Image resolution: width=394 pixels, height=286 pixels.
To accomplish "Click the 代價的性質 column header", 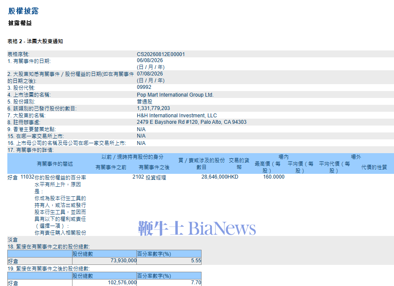I will click(x=374, y=167).
